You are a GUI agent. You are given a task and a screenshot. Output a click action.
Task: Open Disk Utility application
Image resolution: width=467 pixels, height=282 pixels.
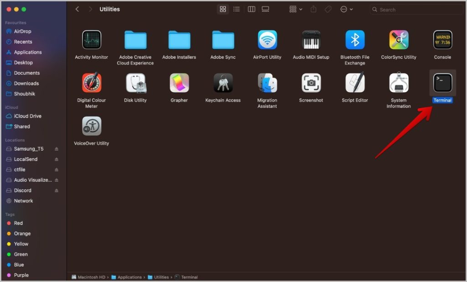(135, 83)
